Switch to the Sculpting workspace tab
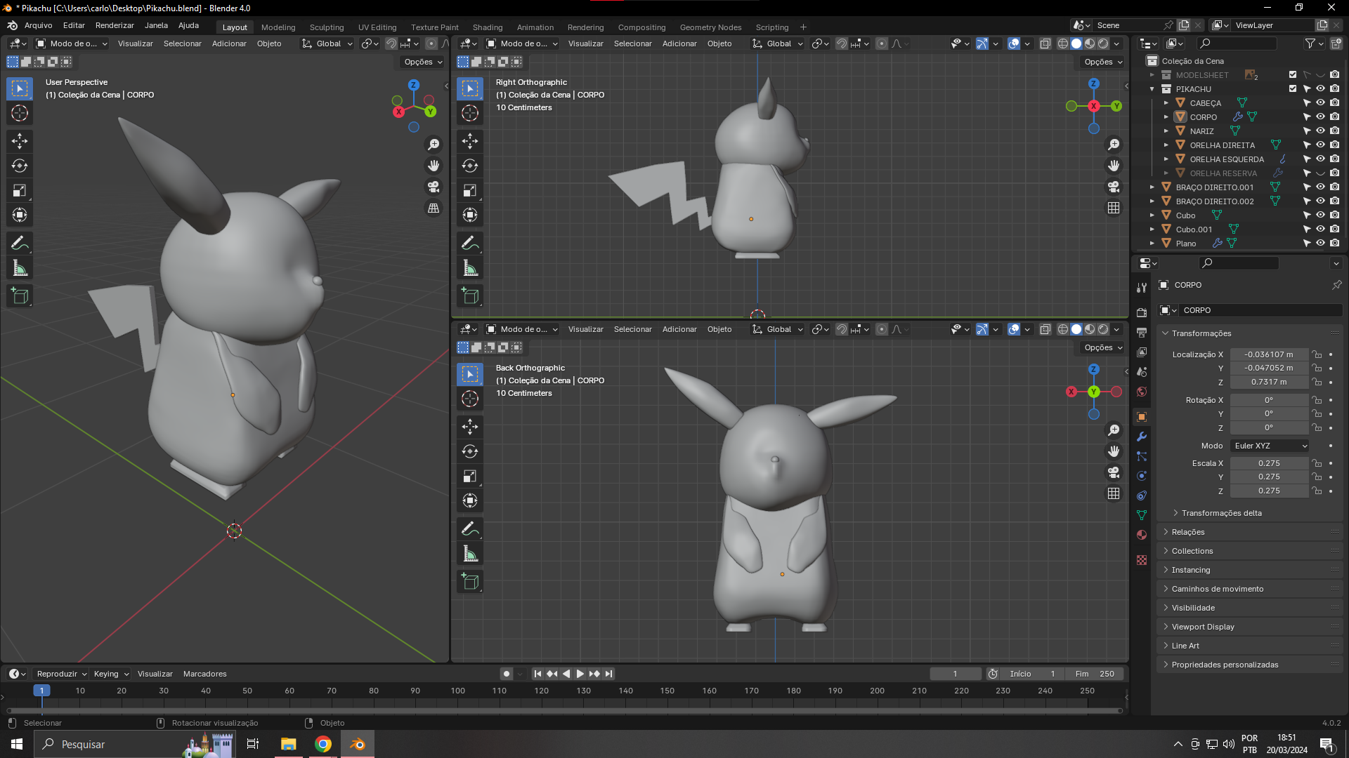The height and width of the screenshot is (758, 1349). point(327,27)
